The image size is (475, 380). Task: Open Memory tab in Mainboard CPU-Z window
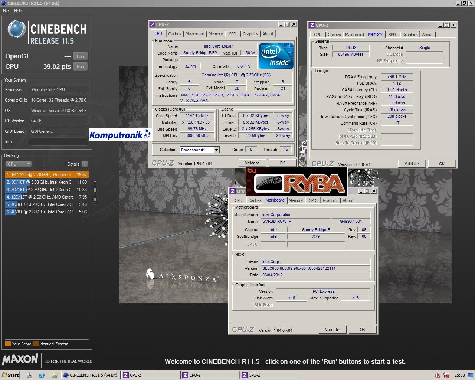[x=296, y=200]
